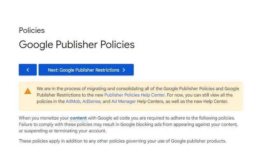Click the previous page left-chevron button
This screenshot has height=147, width=261.
[28, 70]
